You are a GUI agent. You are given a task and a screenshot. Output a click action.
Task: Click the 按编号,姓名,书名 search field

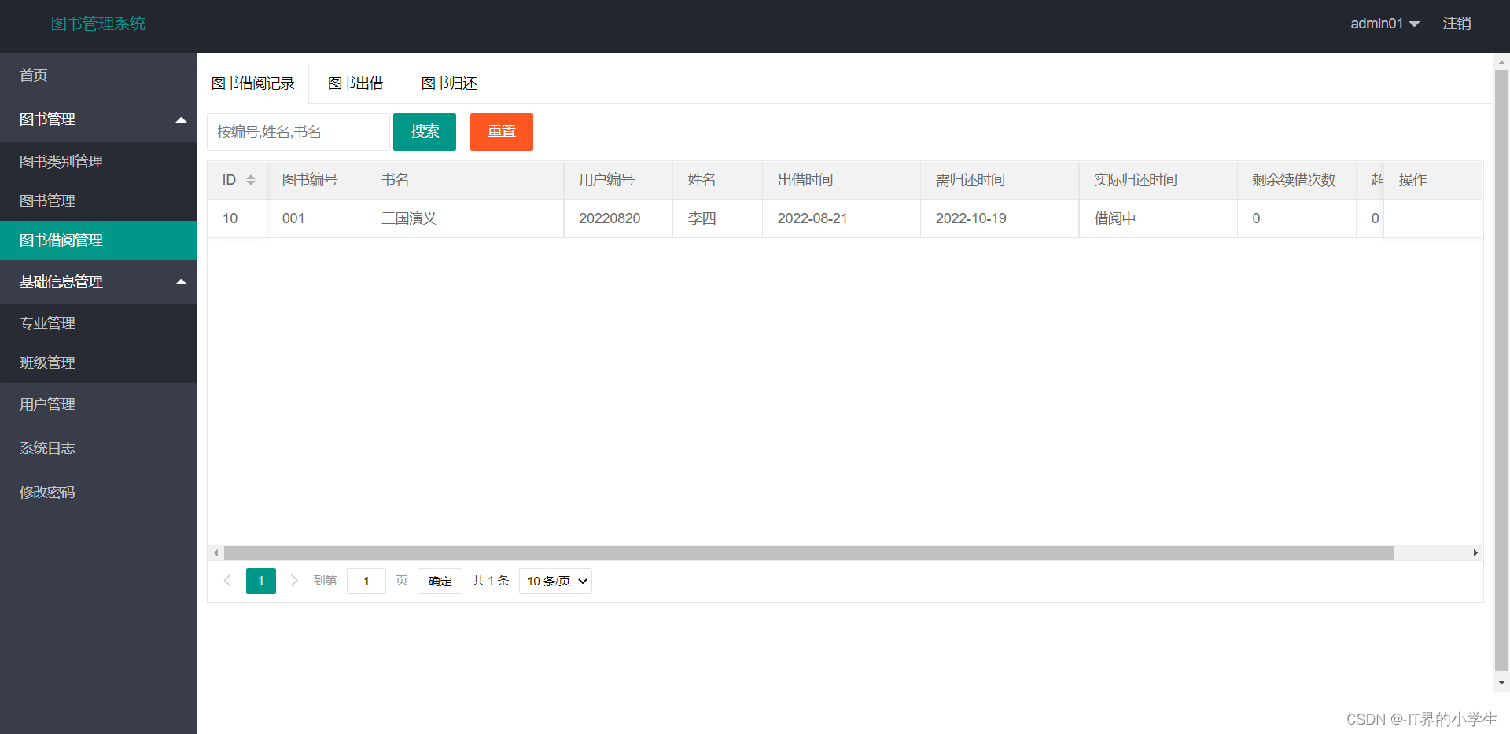click(x=298, y=131)
